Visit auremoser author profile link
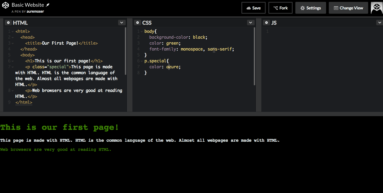The height and width of the screenshot is (193, 383). pyautogui.click(x=35, y=12)
